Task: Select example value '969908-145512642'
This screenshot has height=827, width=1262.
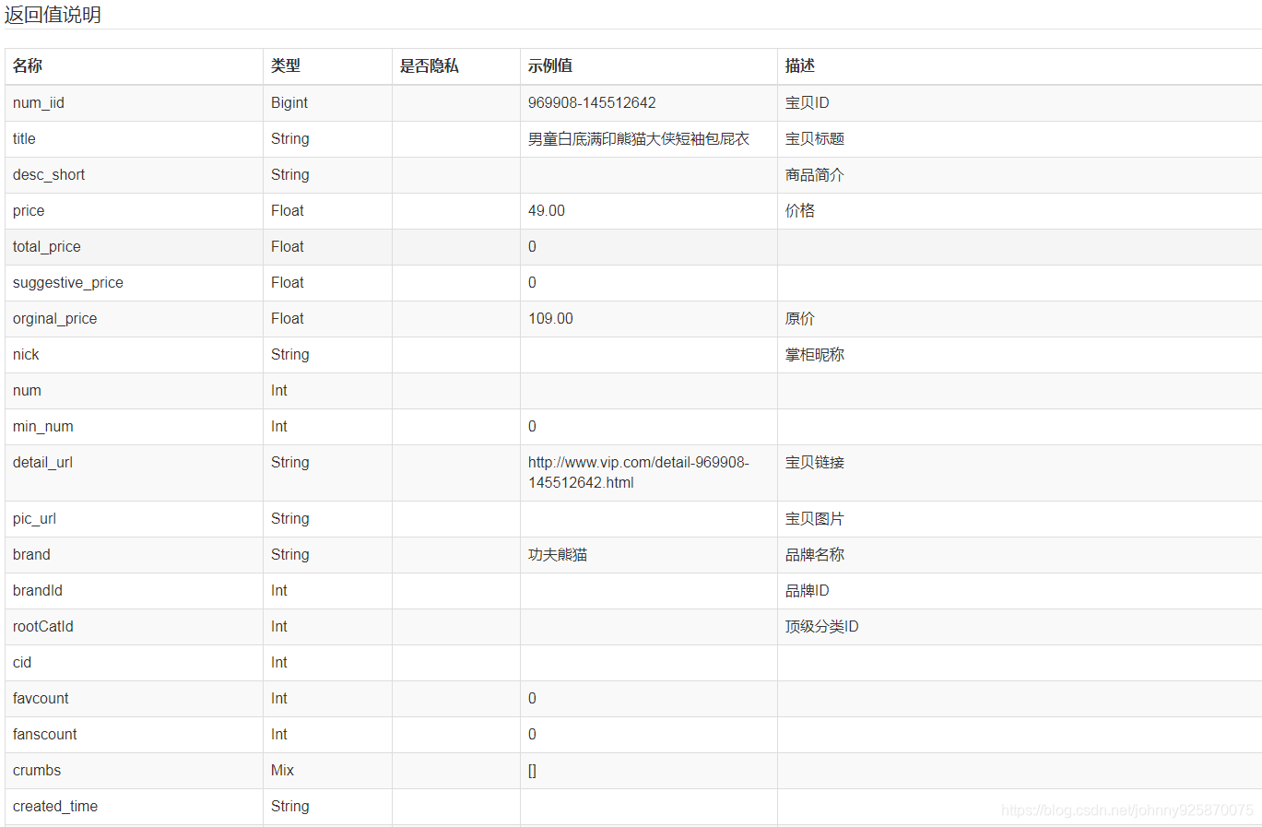Action: pos(592,102)
